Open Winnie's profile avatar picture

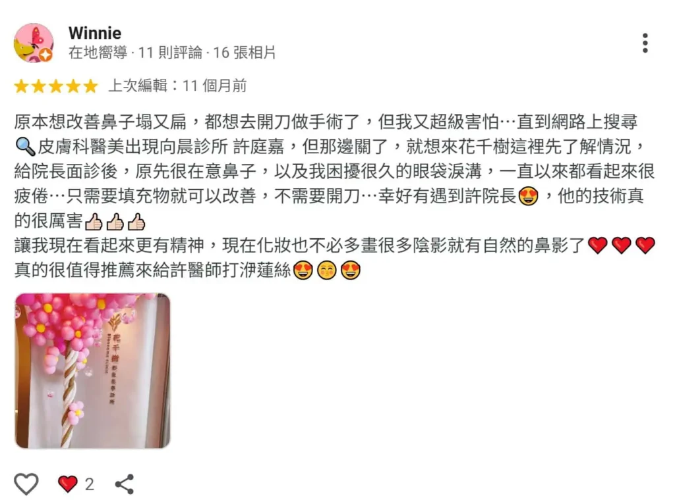[x=34, y=43]
